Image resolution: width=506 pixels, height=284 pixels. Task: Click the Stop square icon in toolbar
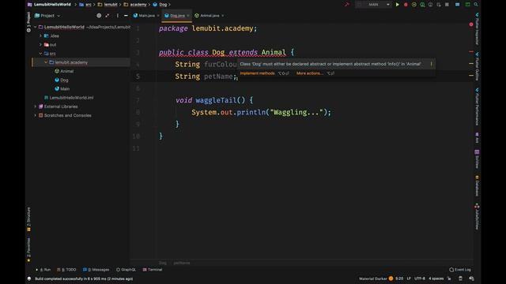click(x=447, y=5)
